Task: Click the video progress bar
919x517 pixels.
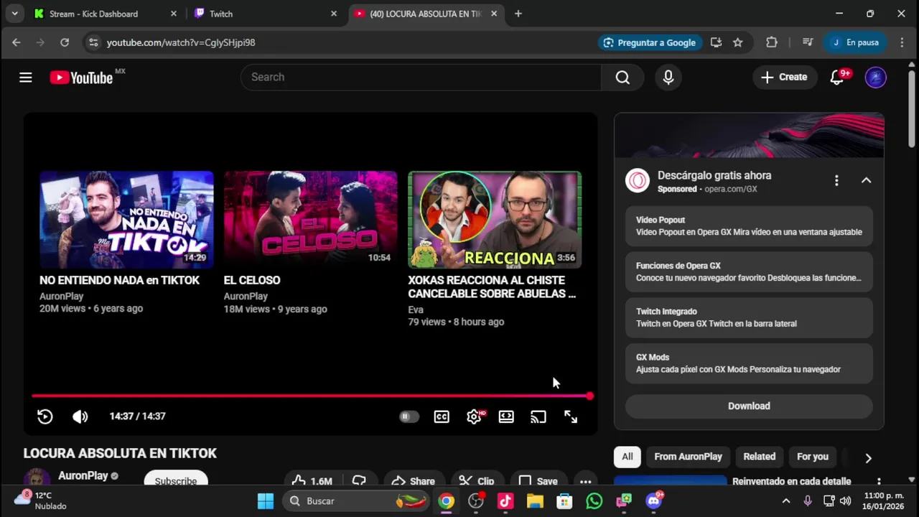Action: click(311, 396)
